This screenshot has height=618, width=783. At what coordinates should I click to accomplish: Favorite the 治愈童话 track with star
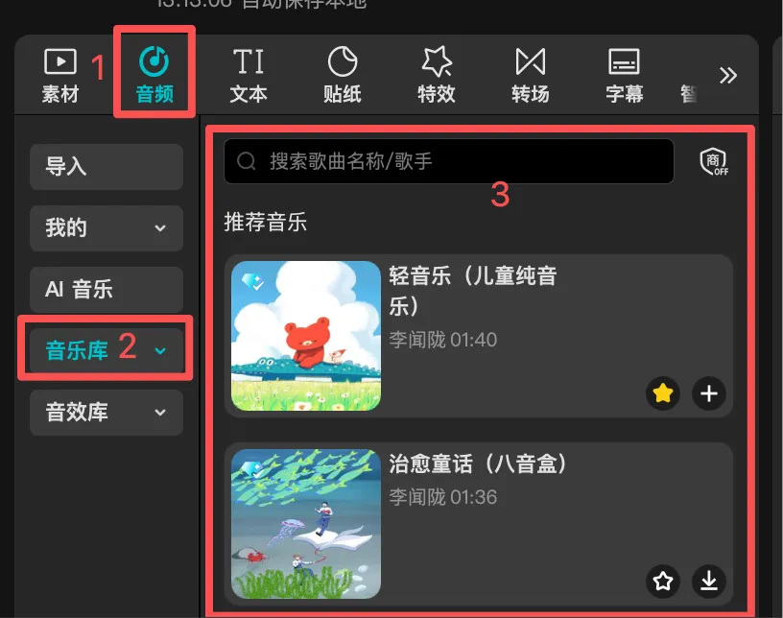pos(663,581)
